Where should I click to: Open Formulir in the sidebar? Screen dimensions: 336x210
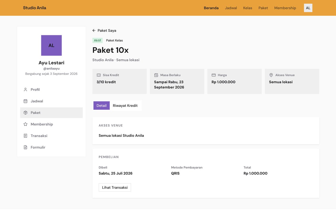51,147
